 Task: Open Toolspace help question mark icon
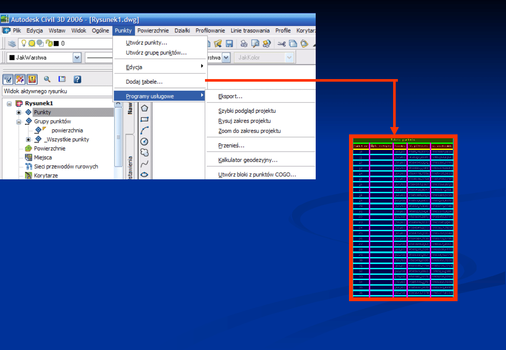[77, 79]
